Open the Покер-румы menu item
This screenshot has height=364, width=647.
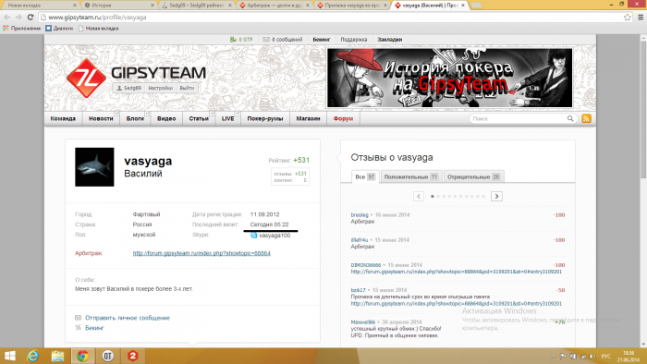point(265,119)
